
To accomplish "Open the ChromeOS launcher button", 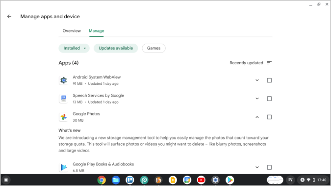I will coord(6,180).
